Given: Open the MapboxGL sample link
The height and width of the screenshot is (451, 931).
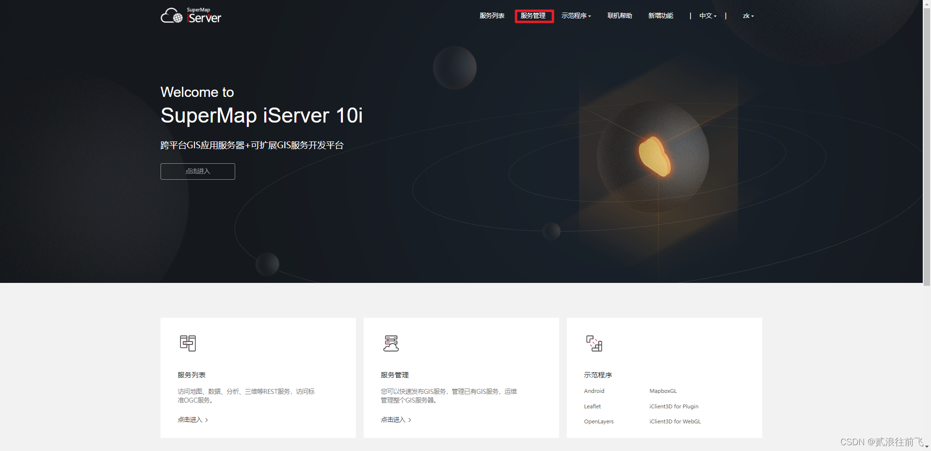Looking at the screenshot, I should click(x=663, y=391).
